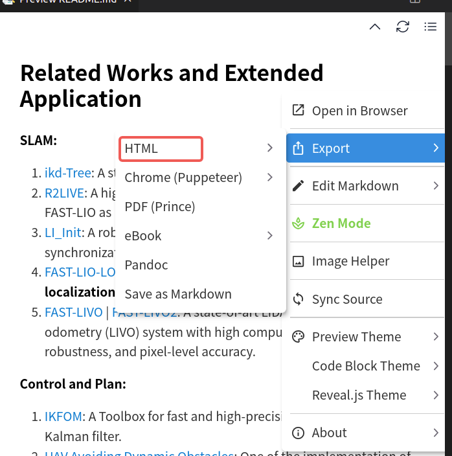Open the Code Block Theme submenu
This screenshot has height=456, width=452.
pyautogui.click(x=366, y=366)
